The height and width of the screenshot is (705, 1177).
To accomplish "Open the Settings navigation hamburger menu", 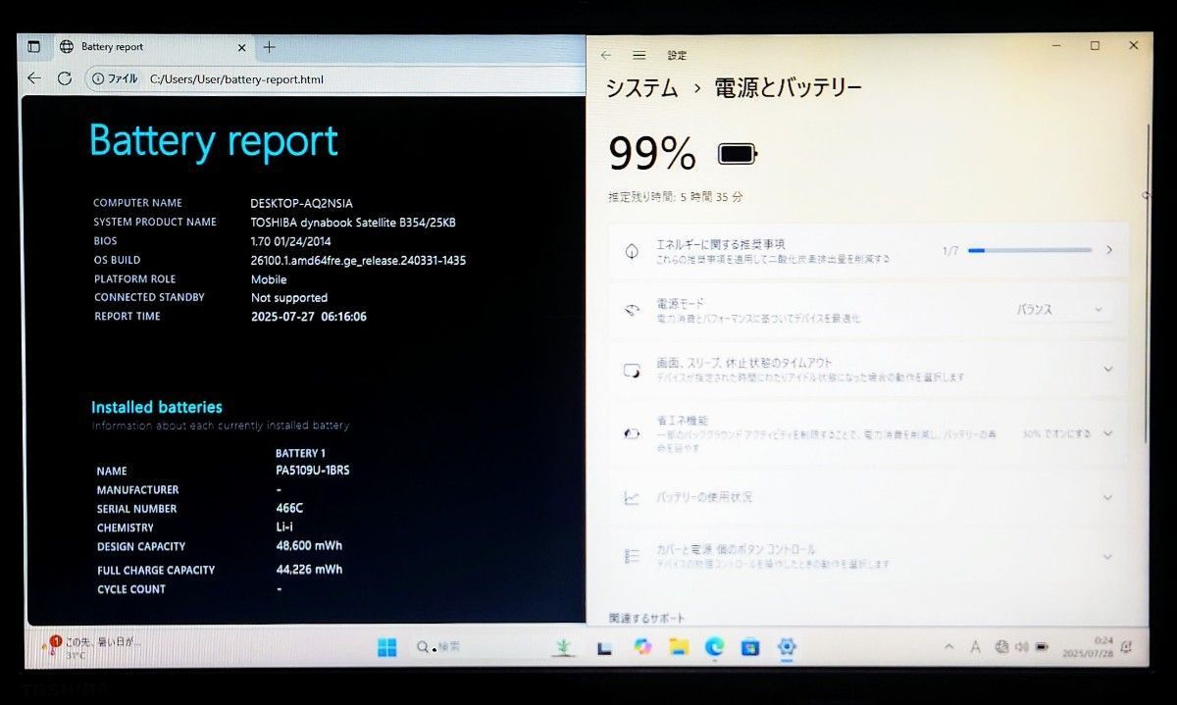I will (x=640, y=56).
